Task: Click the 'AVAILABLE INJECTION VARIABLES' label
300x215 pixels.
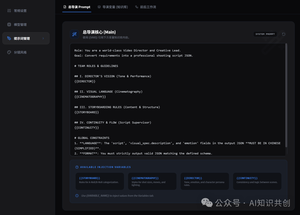Action: [x=106, y=167]
